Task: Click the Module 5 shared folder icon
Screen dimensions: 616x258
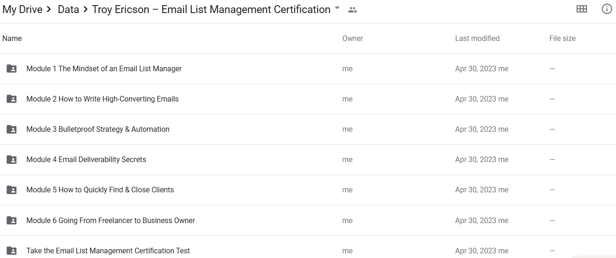Action: 12,190
